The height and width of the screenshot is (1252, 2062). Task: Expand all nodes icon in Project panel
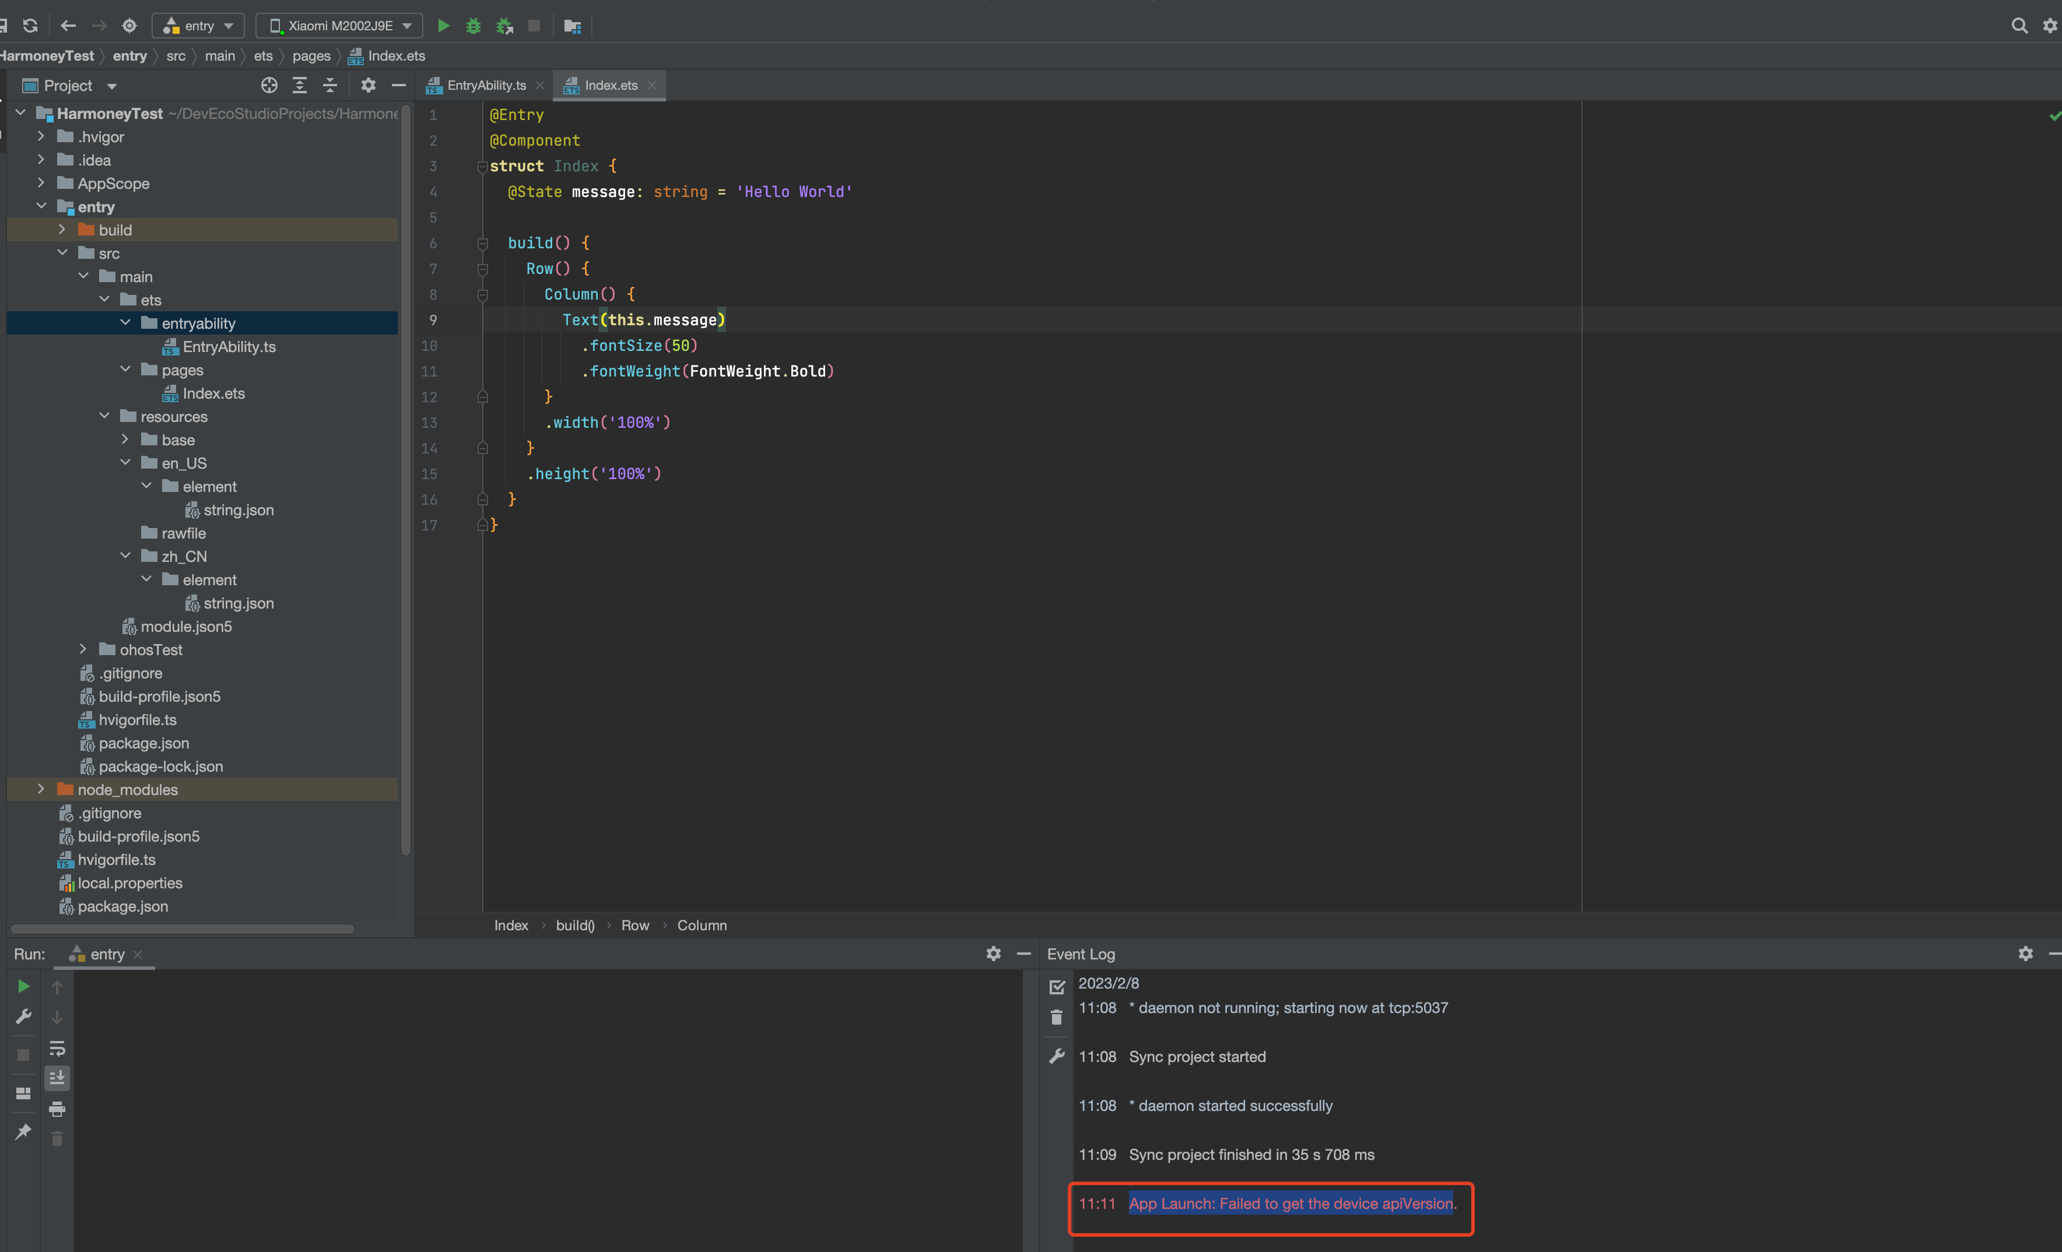pos(300,85)
